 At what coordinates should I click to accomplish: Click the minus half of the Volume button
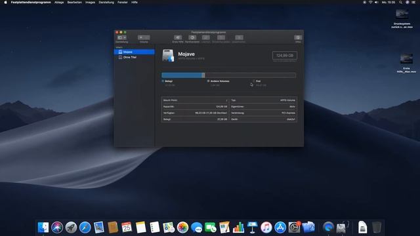(x=147, y=37)
